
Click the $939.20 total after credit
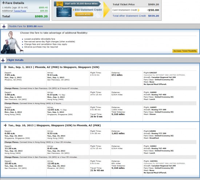coord(153,16)
